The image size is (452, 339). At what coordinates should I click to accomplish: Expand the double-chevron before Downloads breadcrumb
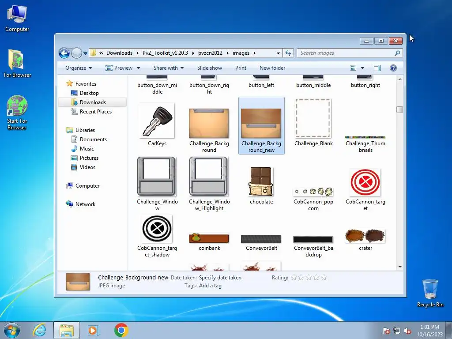click(101, 53)
